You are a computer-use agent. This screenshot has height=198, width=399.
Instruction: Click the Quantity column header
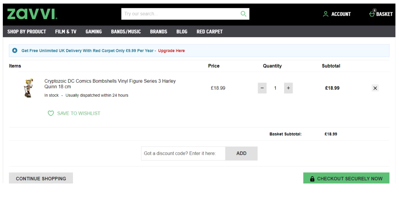click(x=272, y=66)
